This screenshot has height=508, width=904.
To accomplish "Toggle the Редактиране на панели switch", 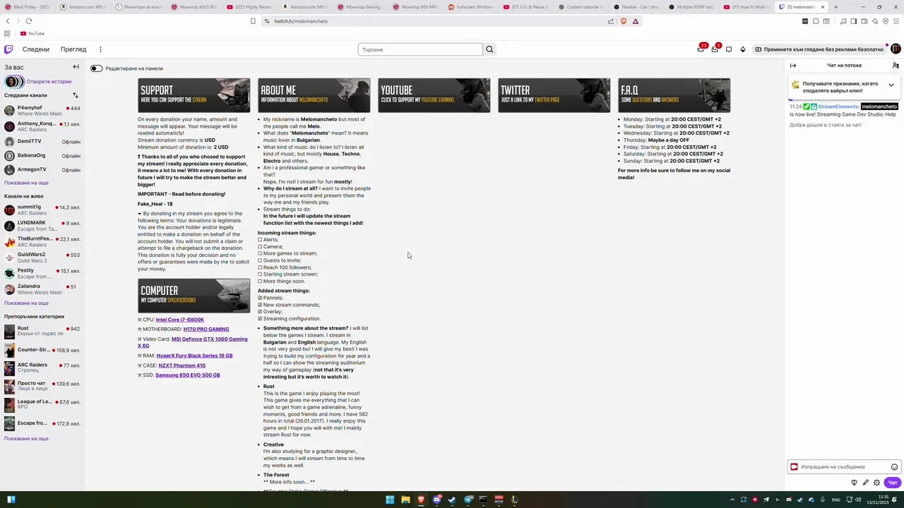I will [96, 68].
